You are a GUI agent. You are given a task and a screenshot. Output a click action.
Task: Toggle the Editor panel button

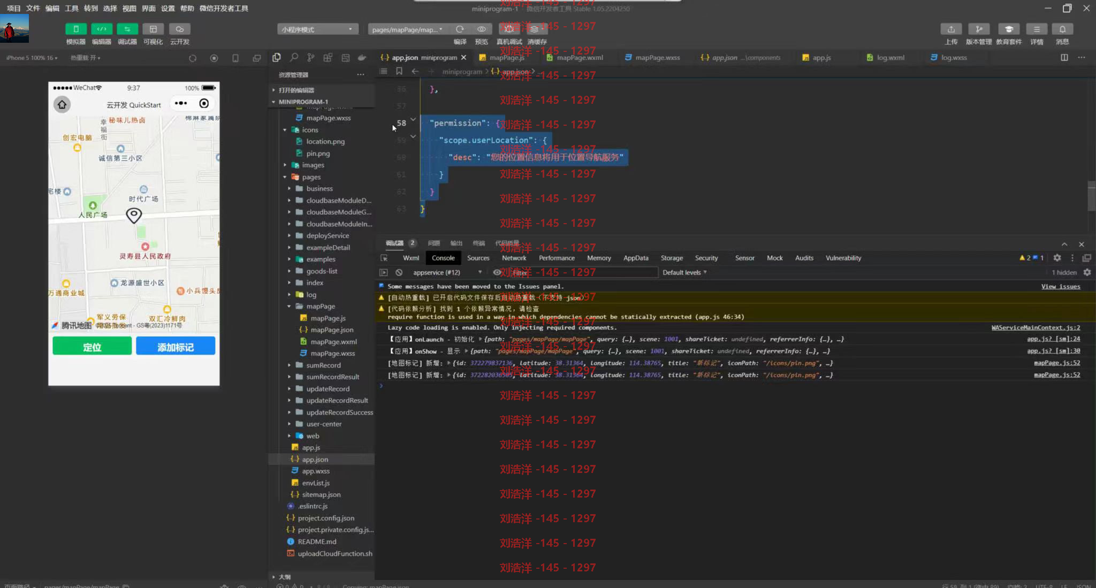coord(102,29)
